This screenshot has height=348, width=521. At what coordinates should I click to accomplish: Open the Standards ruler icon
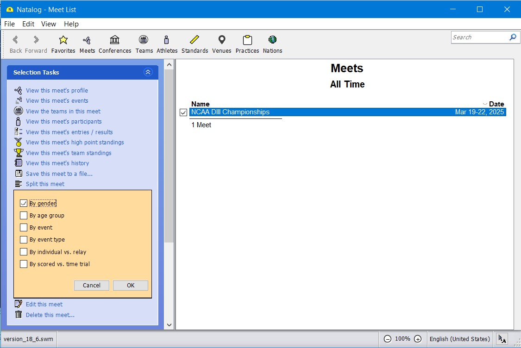click(195, 40)
